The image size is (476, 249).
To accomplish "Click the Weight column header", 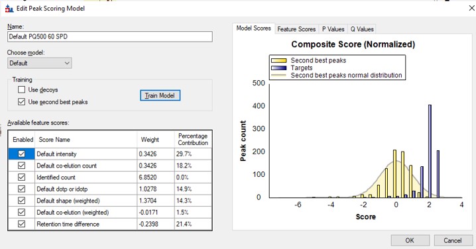I will (156, 140).
